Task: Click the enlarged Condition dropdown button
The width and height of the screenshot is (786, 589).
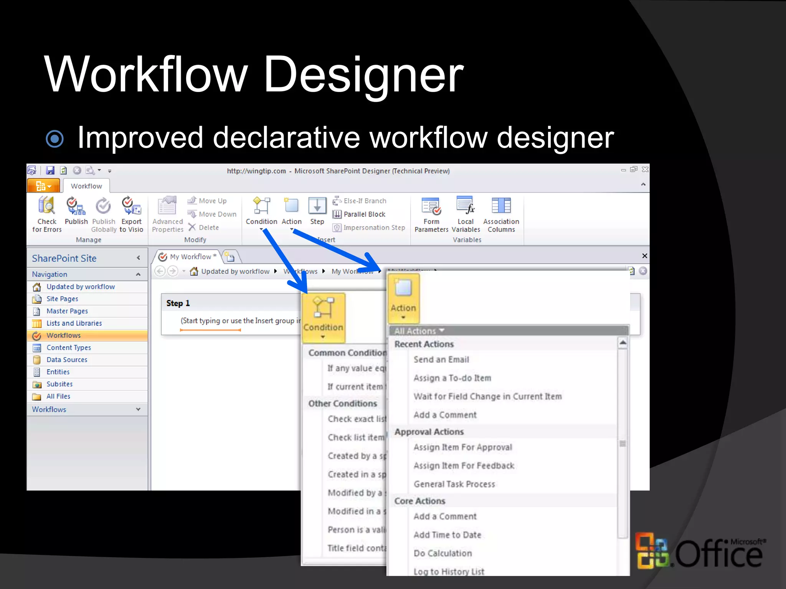Action: [324, 318]
